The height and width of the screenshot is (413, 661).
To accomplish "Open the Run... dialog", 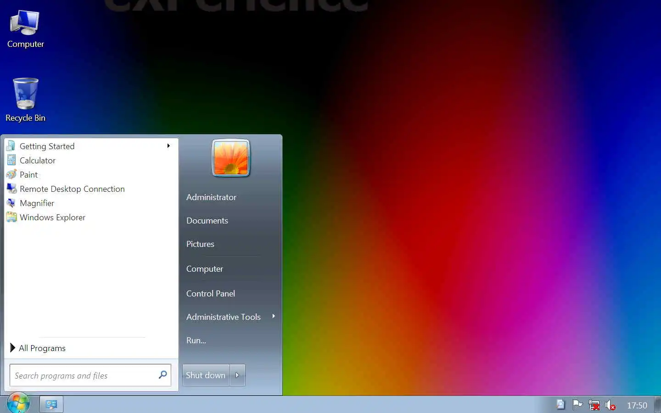I will pos(196,340).
